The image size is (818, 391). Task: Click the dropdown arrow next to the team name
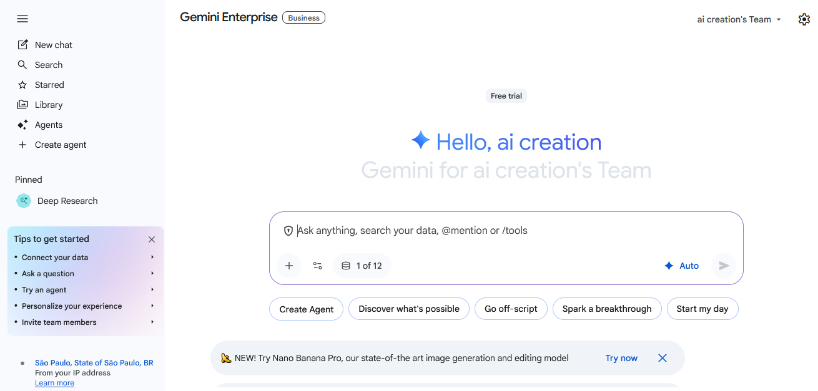tap(779, 19)
